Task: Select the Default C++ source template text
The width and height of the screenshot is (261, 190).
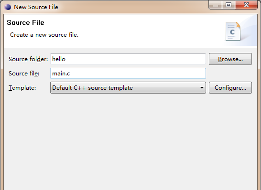Action: point(93,88)
